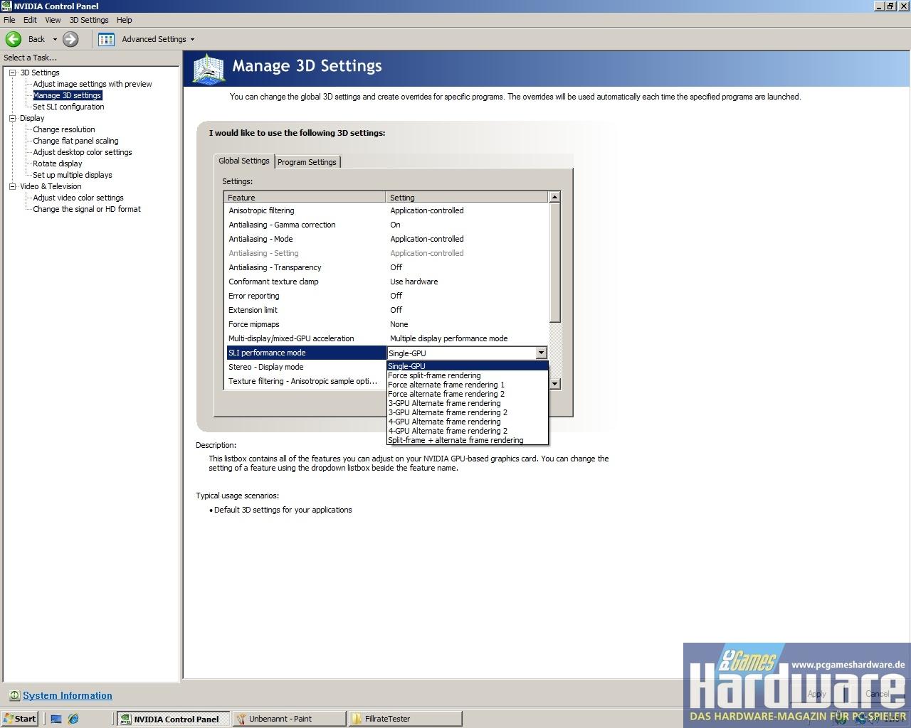
Task: Click the settings list scrollbar thumb
Action: pyautogui.click(x=555, y=262)
